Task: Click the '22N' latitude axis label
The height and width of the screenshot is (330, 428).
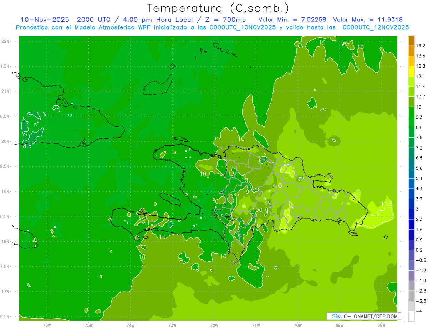Action: (6, 41)
